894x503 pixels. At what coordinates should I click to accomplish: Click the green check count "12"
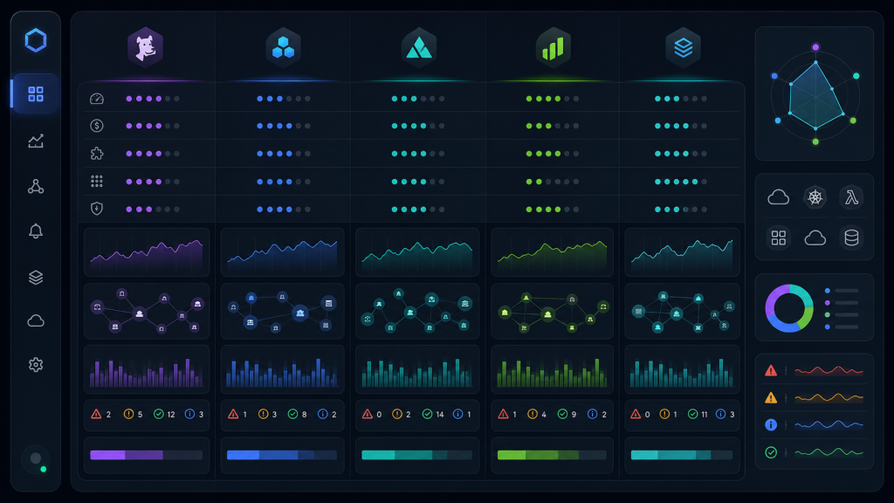pyautogui.click(x=171, y=415)
